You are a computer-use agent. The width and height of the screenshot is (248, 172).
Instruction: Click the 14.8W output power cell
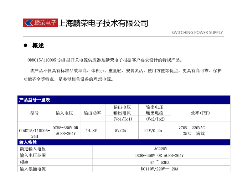pyautogui.click(x=93, y=131)
